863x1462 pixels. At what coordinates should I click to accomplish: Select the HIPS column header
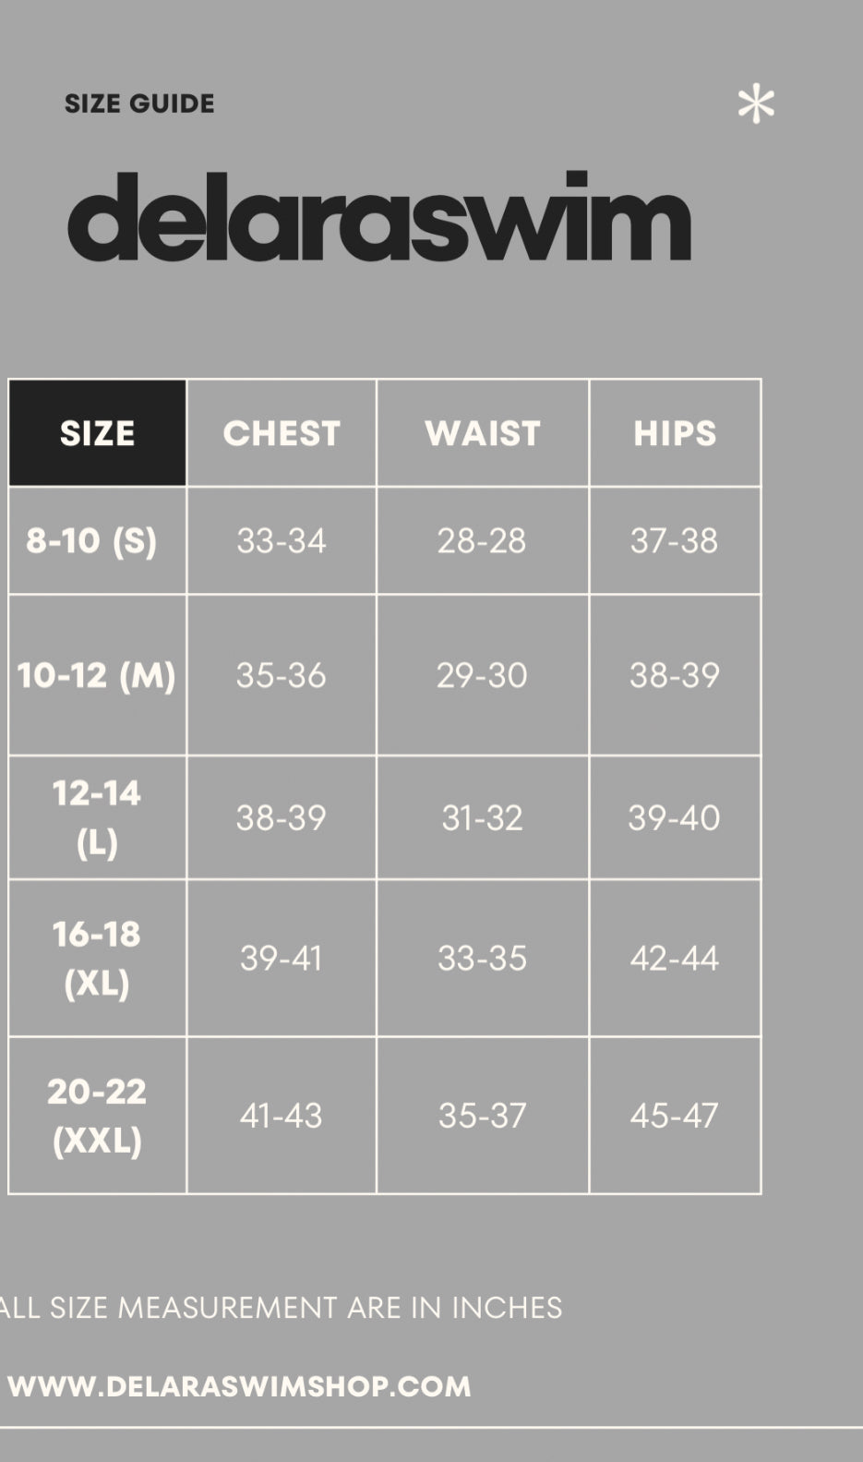[x=675, y=433]
